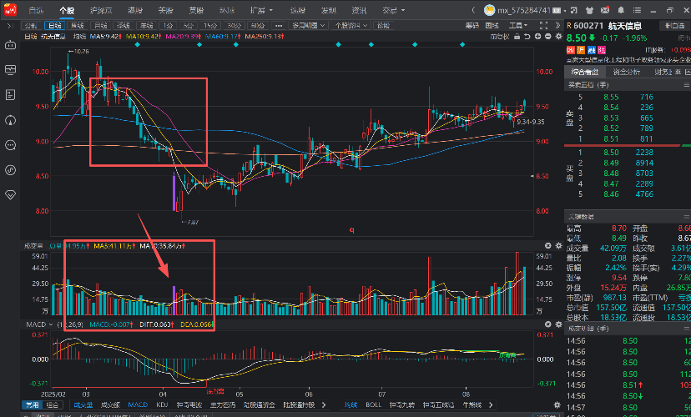Expand more sub-chart indicators chevron
Screen dimensions: 691x417
[325, 404]
